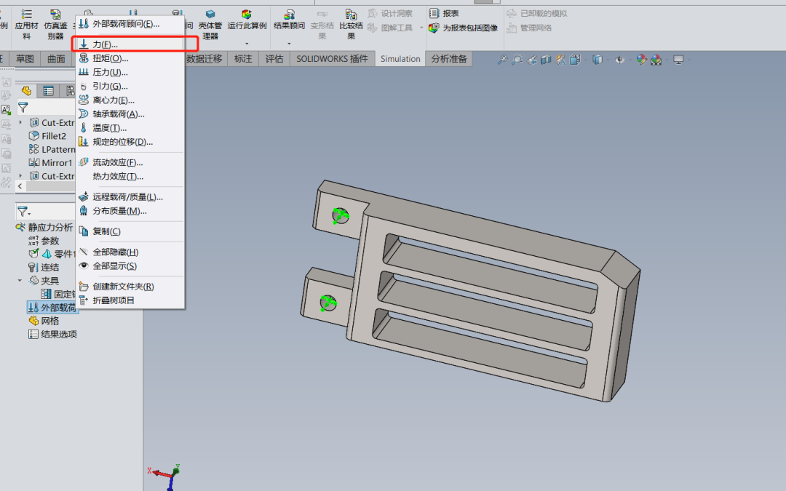786x491 pixels.
Task: Select 压力(U)... pressure load
Action: pos(130,72)
